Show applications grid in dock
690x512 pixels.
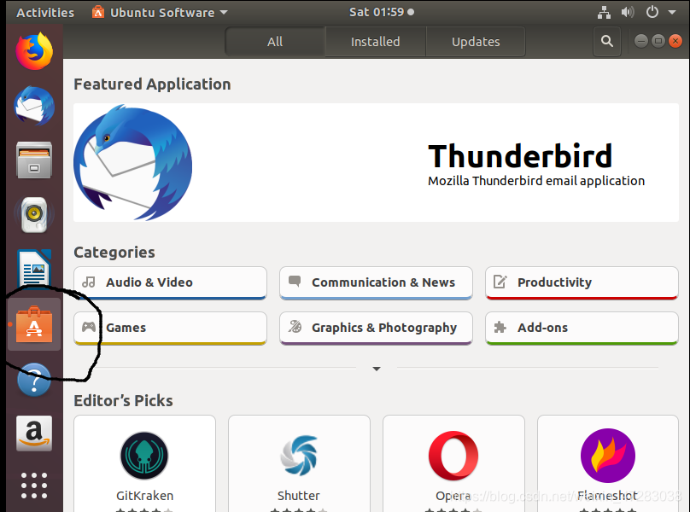[34, 486]
